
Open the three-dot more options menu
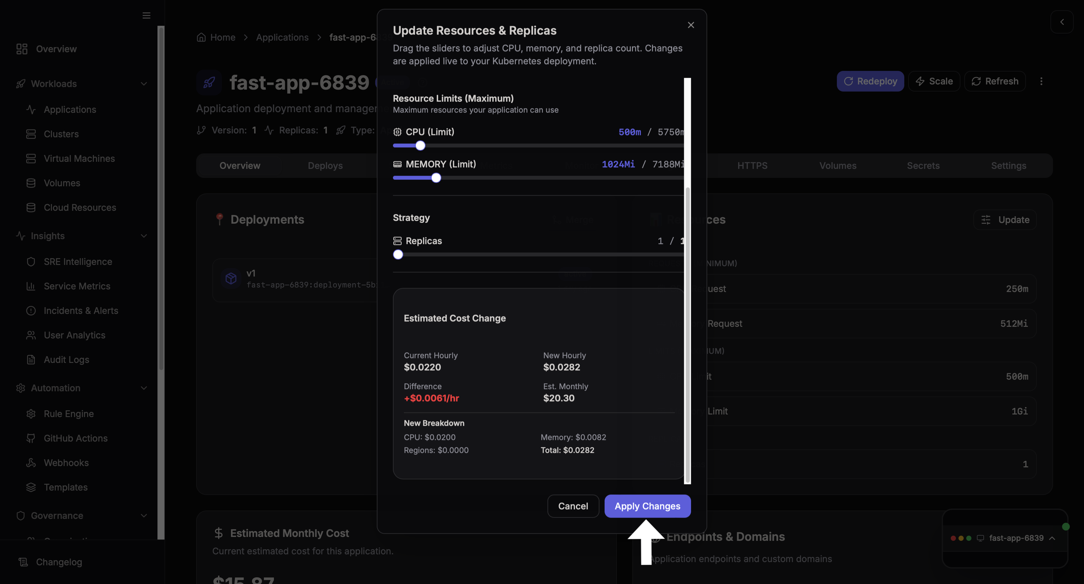coord(1041,81)
